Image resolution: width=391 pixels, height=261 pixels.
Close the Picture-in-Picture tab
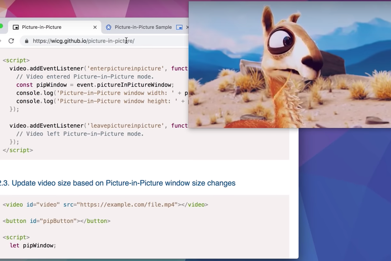pos(95,27)
